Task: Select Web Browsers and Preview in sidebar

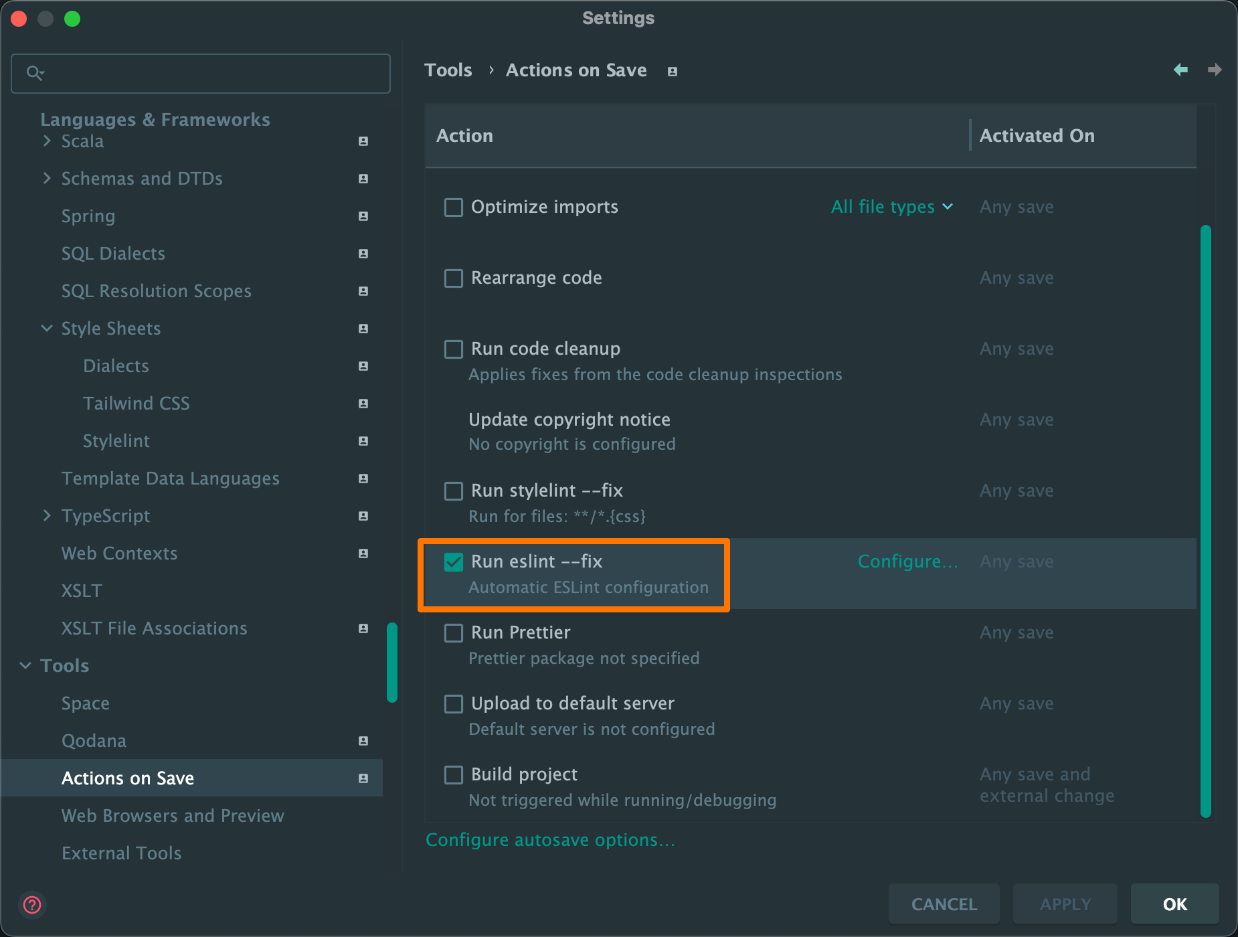Action: click(173, 816)
